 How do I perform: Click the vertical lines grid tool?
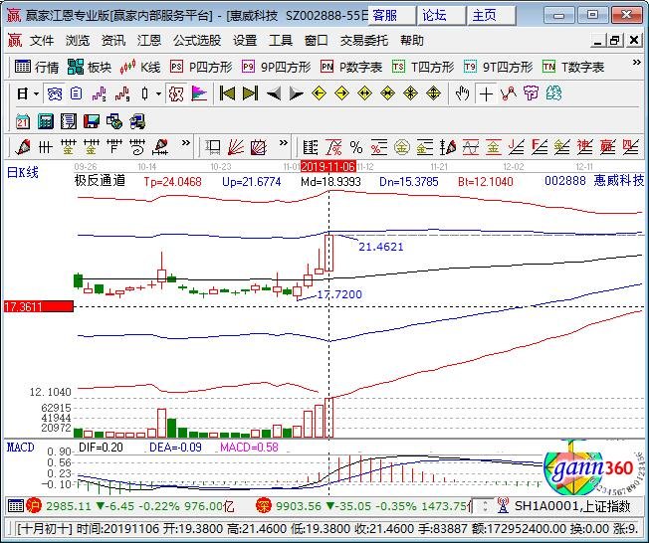point(45,147)
